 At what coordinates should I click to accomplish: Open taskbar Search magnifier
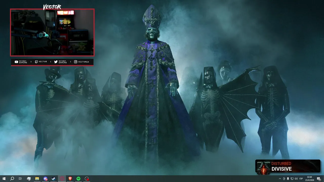coord(12,179)
